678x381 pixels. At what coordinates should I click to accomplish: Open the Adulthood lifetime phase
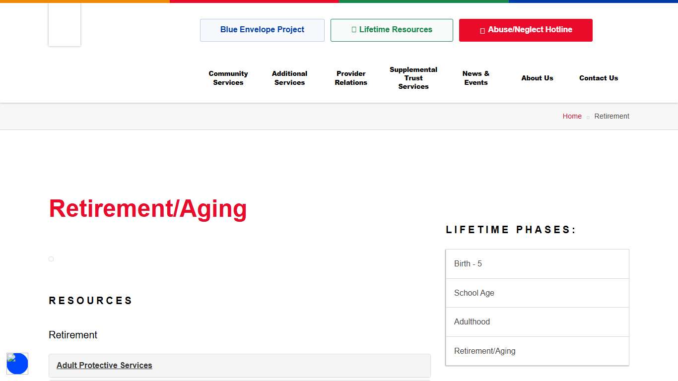(472, 321)
